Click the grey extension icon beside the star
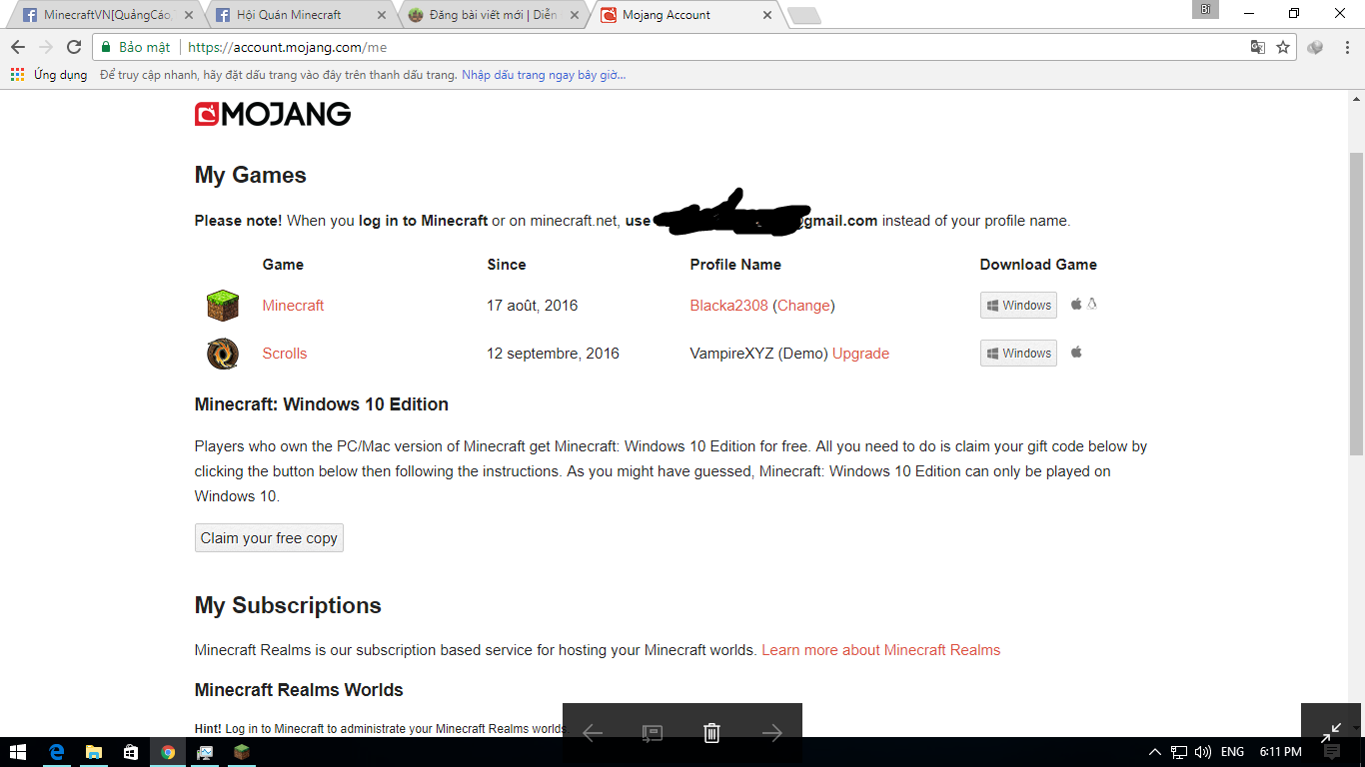1365x767 pixels. click(x=1315, y=47)
